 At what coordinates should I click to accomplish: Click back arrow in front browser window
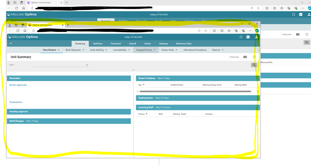(x=11, y=31)
